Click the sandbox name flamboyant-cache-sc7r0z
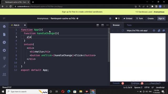This screenshot has height=94, width=168. tap(63, 19)
